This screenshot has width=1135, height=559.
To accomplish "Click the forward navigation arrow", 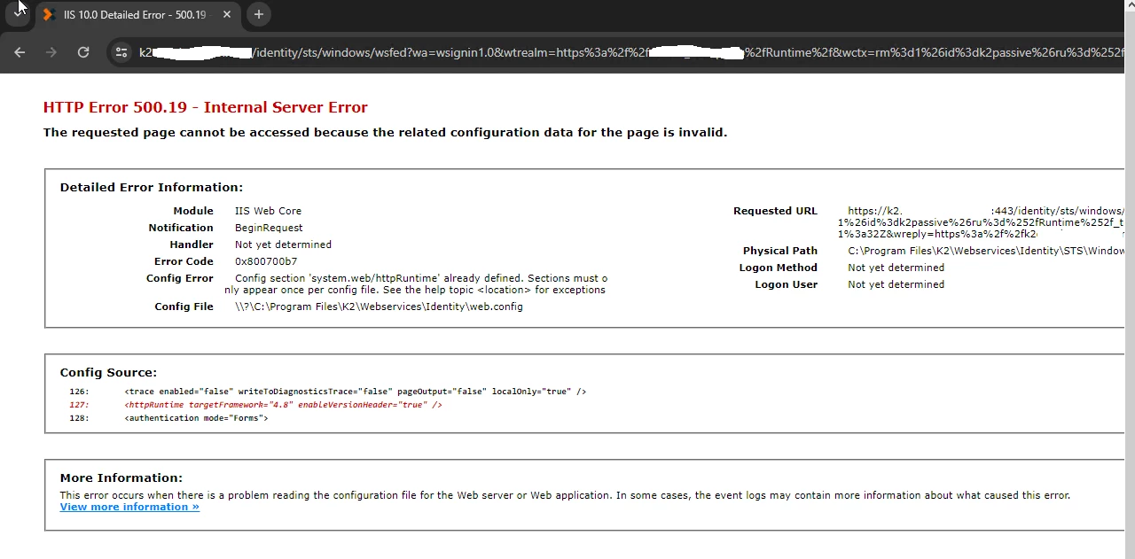I will [x=51, y=52].
